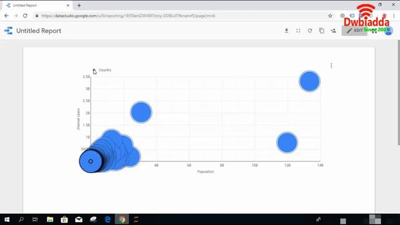The width and height of the screenshot is (400, 225).
Task: Switch to Chrome in taskbar
Action: [122, 219]
